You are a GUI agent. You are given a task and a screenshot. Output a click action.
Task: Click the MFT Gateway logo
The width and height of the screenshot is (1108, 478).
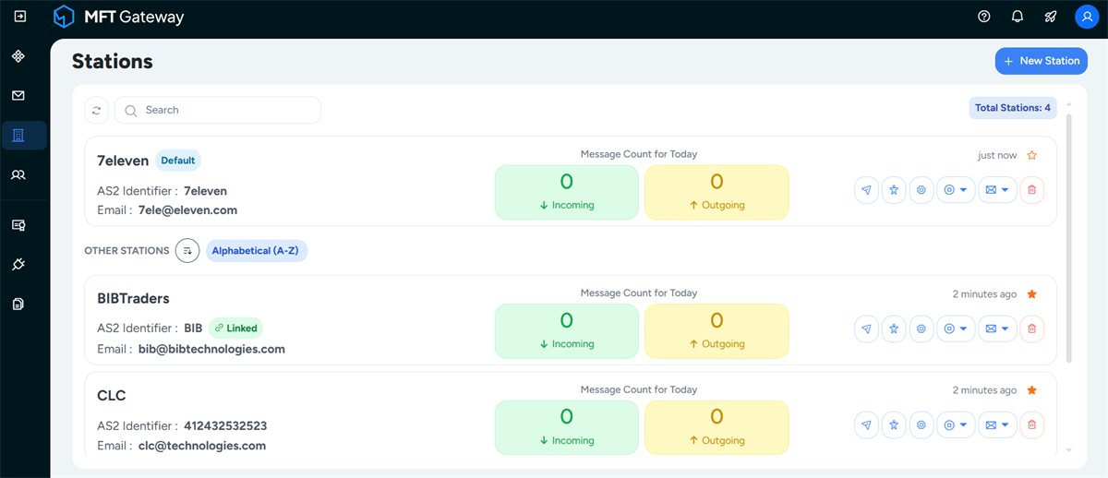click(x=118, y=17)
